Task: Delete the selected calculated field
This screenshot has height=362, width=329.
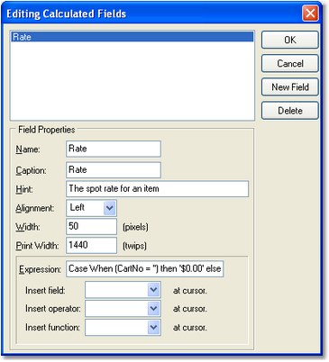Action: (x=289, y=111)
